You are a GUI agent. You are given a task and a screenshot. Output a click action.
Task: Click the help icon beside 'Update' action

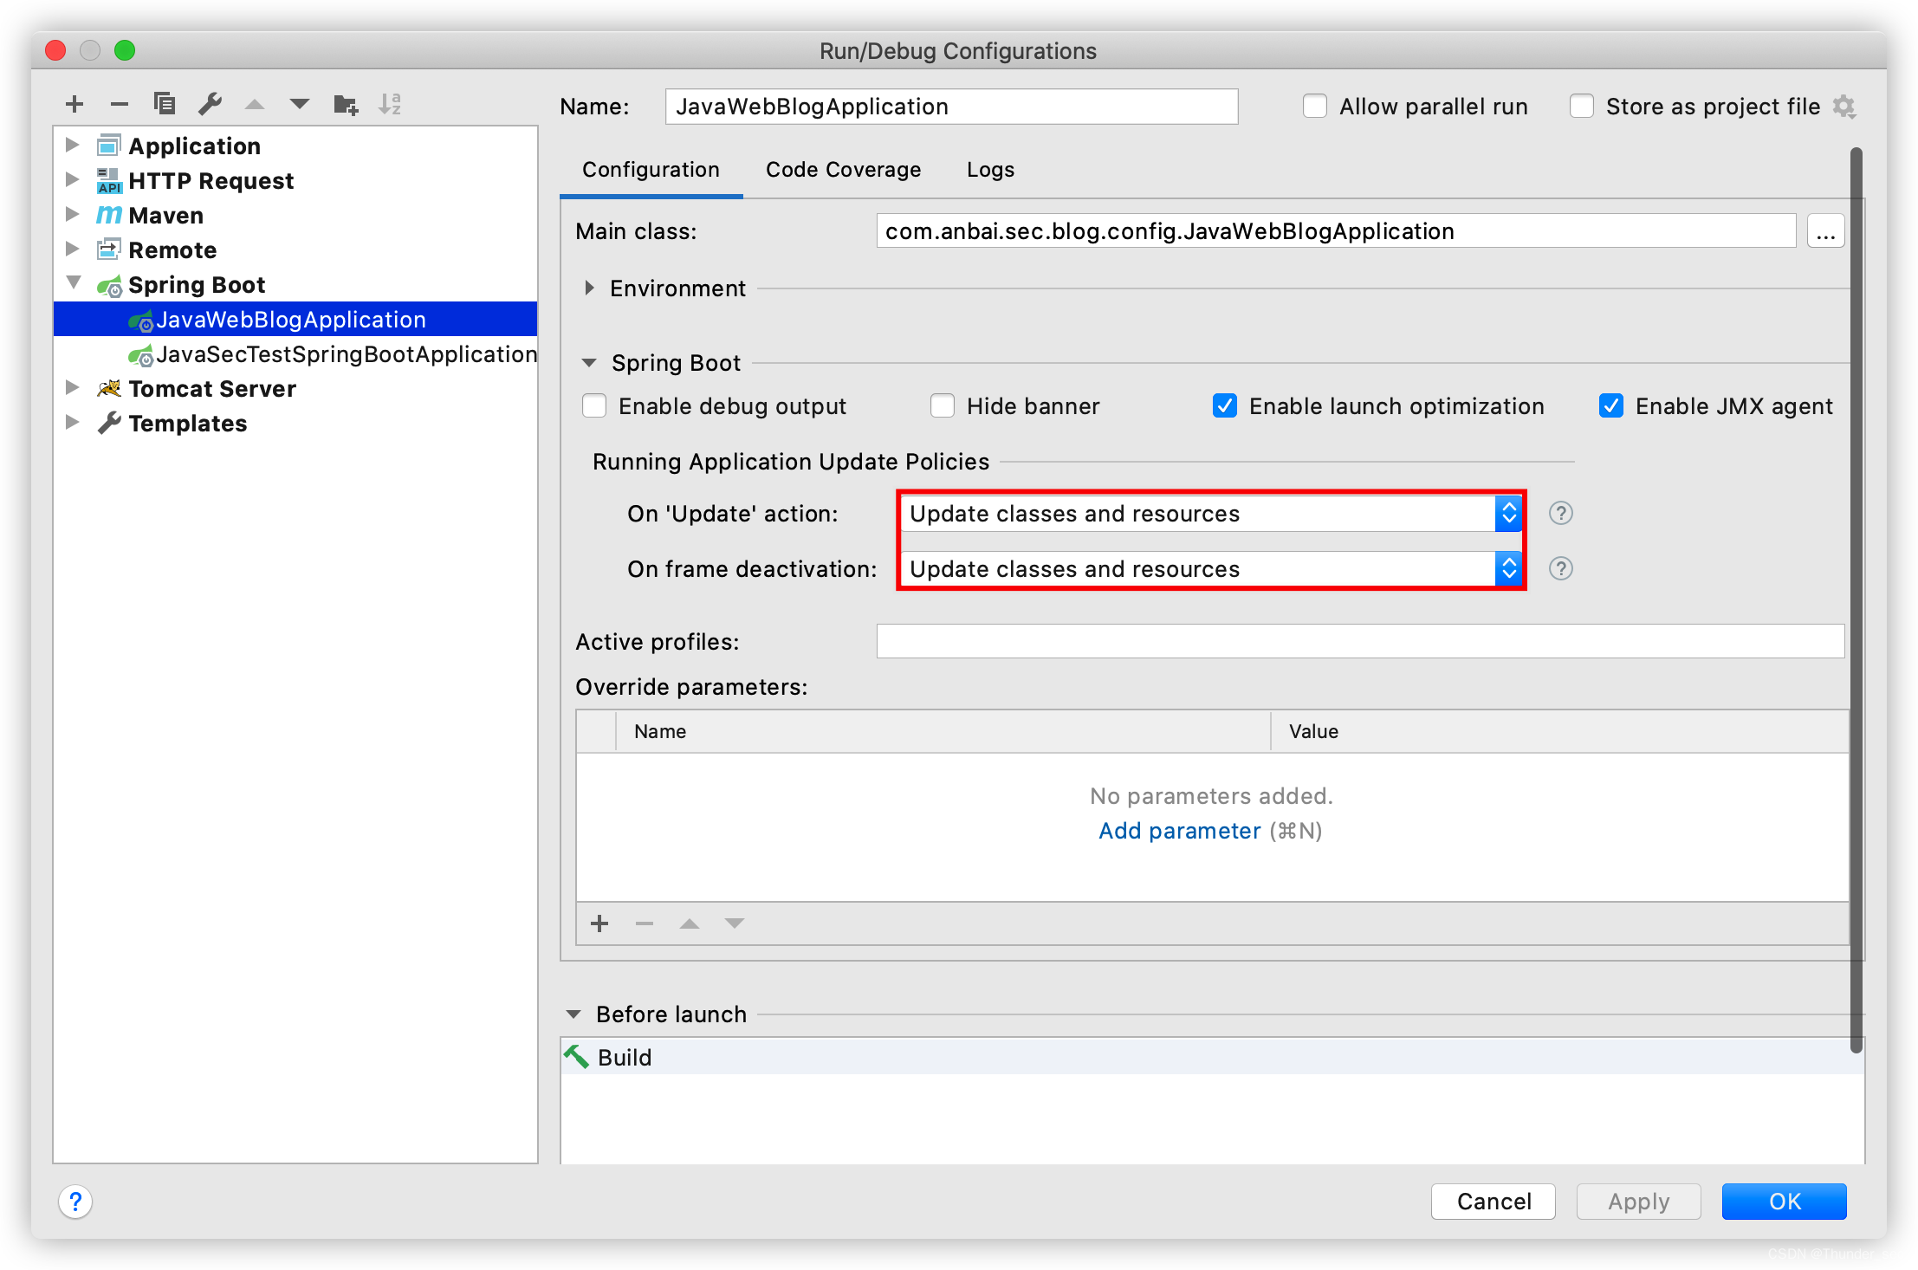click(1560, 514)
